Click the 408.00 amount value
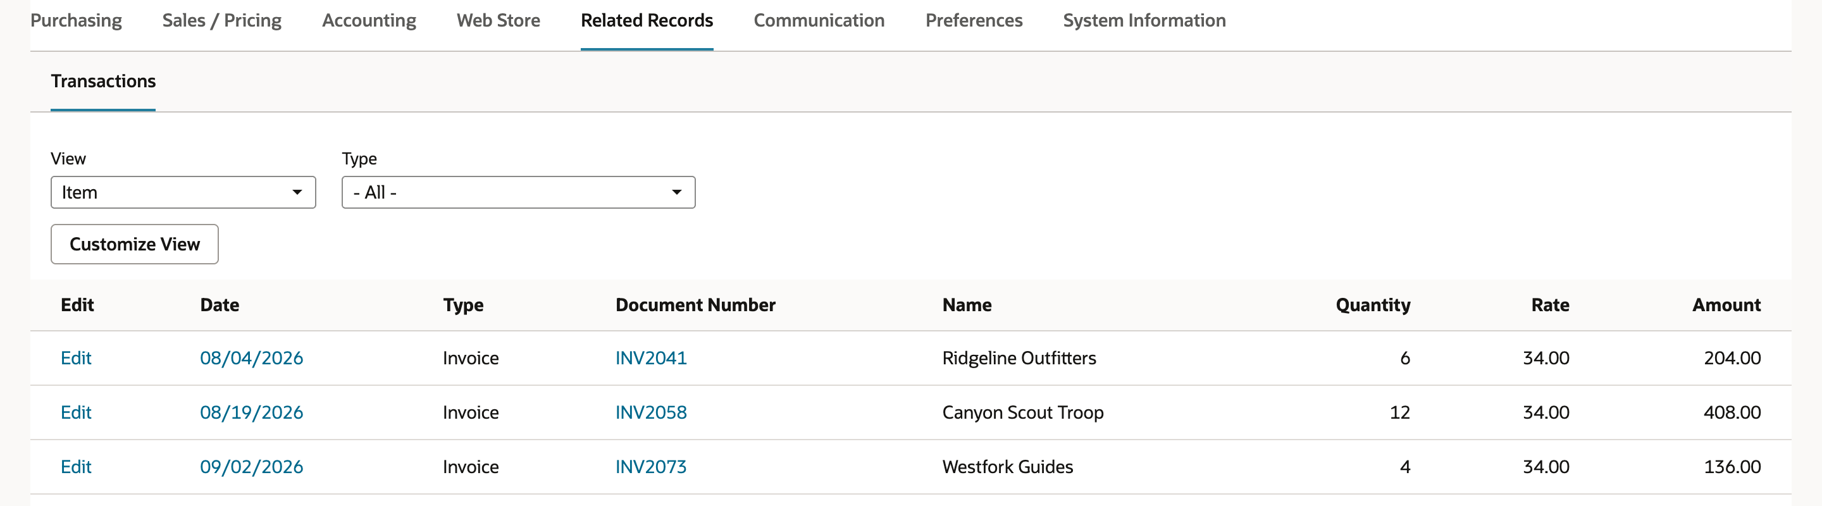 pyautogui.click(x=1732, y=412)
